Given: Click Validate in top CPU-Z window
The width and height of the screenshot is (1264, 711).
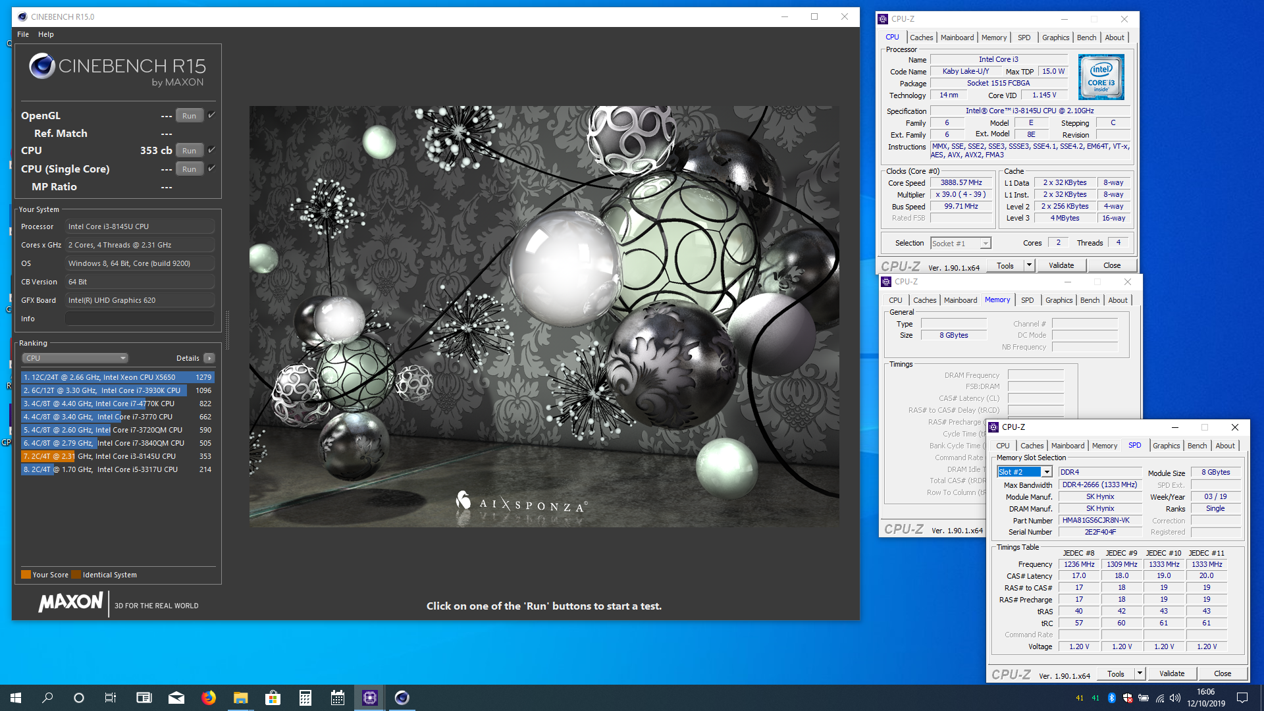Looking at the screenshot, I should point(1061,265).
